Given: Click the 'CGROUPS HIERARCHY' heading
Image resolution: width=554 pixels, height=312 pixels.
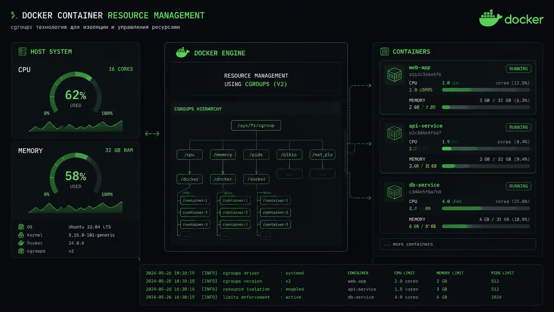Looking at the screenshot, I should 198,109.
